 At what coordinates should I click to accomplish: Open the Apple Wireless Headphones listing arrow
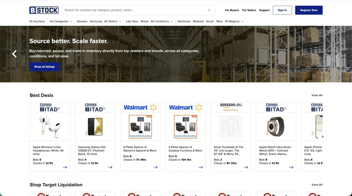(x=65, y=167)
